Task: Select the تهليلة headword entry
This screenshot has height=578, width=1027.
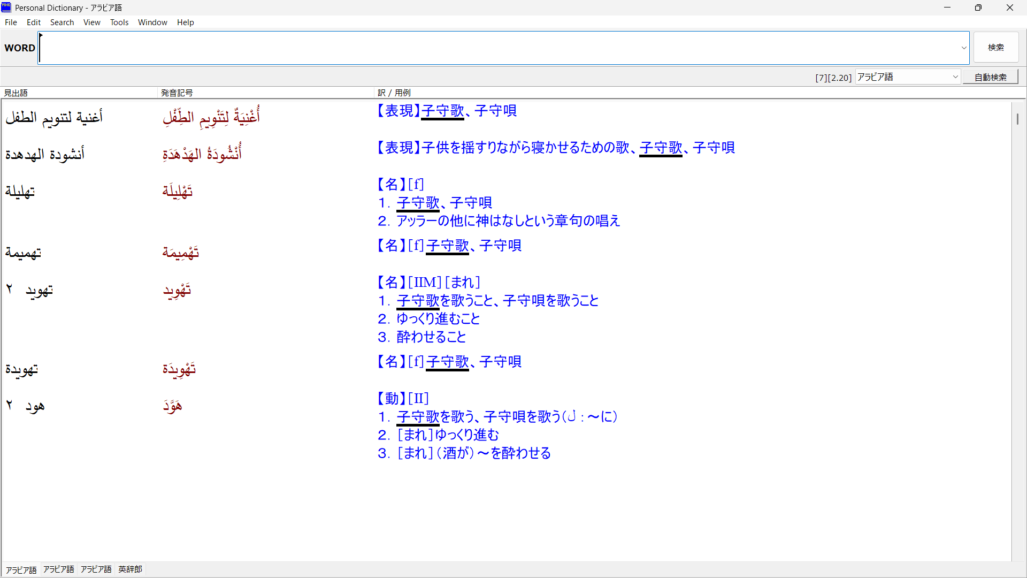Action: click(20, 192)
